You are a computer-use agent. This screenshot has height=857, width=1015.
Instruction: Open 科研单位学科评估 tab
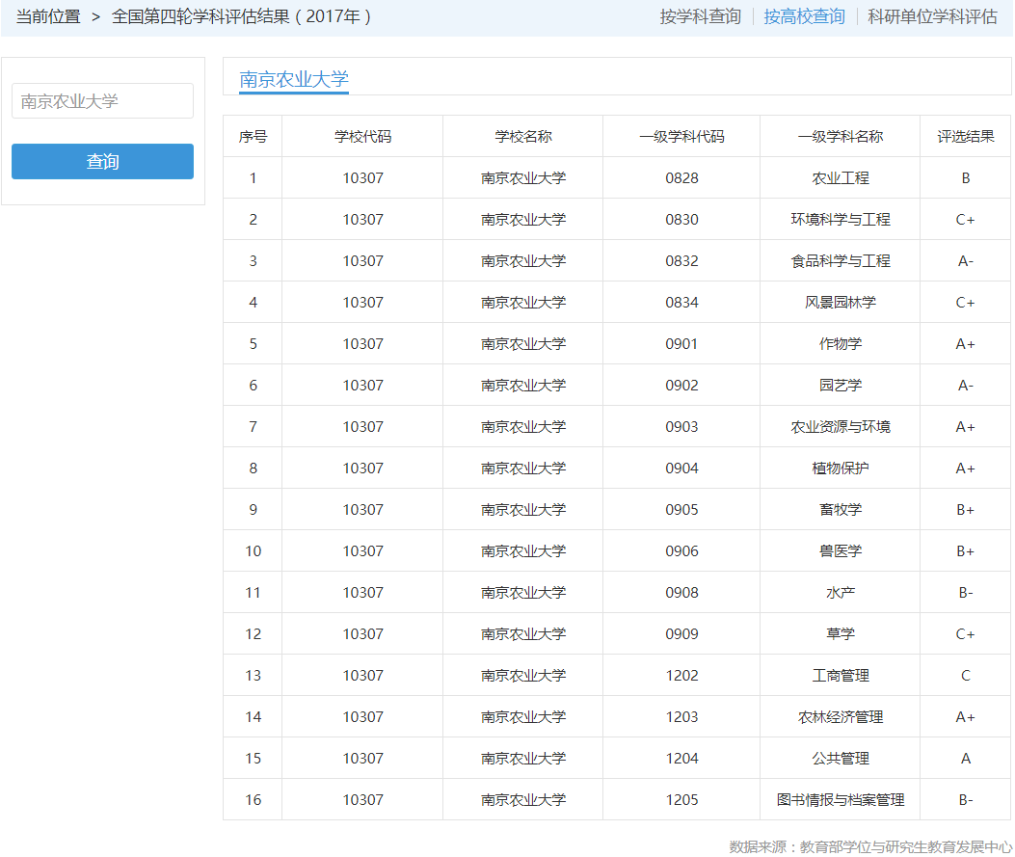(932, 16)
